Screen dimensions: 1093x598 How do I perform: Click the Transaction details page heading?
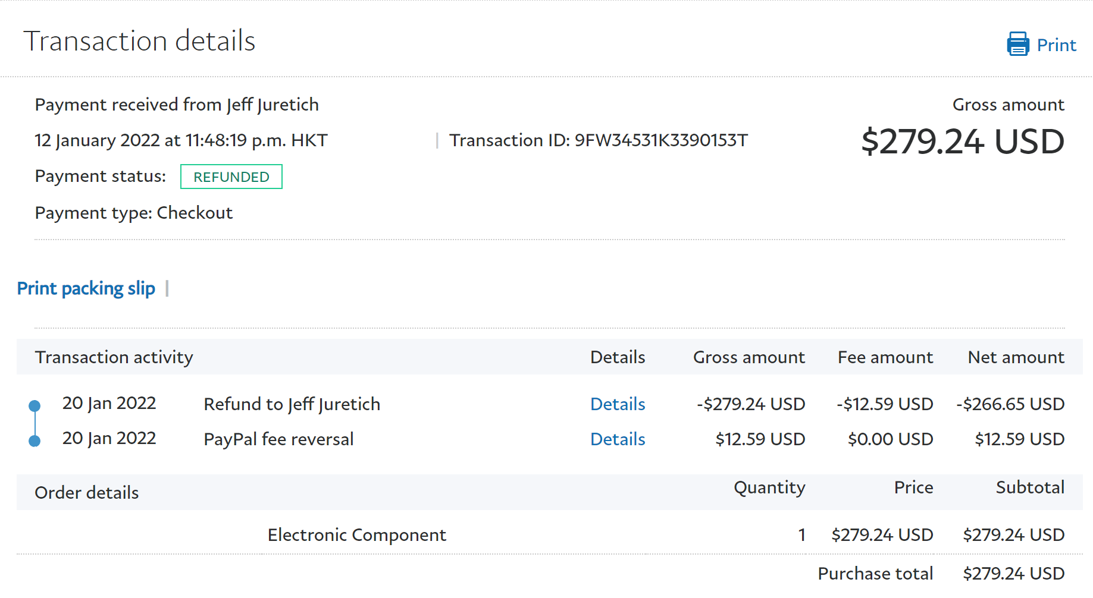pyautogui.click(x=139, y=41)
